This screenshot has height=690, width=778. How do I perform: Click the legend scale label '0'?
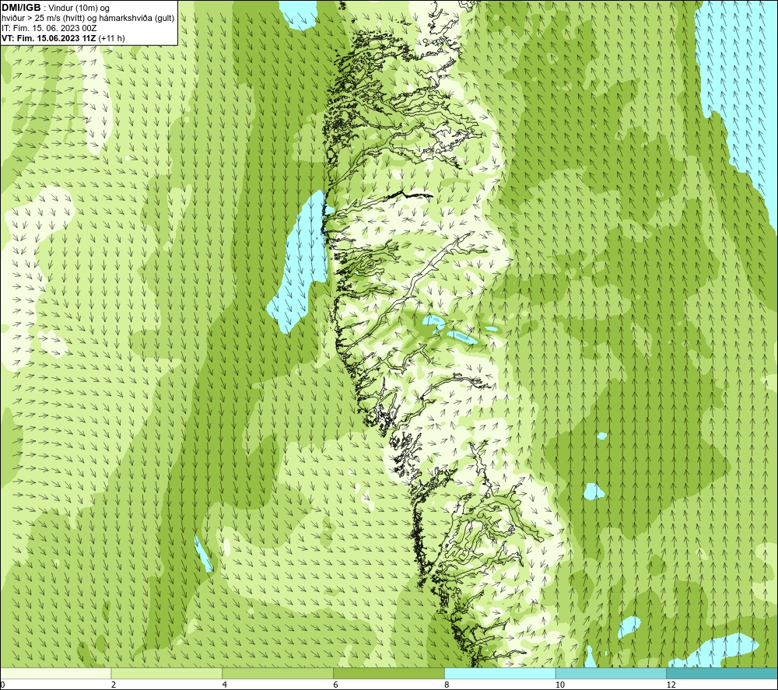pyautogui.click(x=2, y=685)
